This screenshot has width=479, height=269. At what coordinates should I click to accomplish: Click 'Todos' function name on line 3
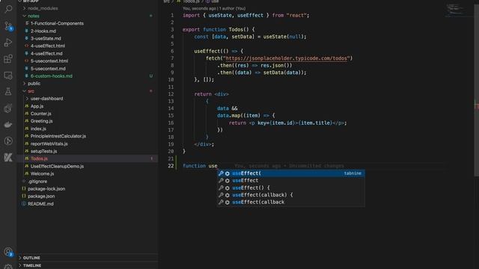[236, 30]
